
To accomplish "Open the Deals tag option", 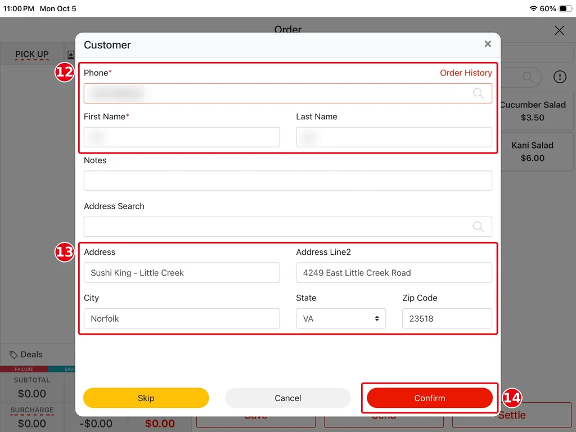I will (x=26, y=354).
